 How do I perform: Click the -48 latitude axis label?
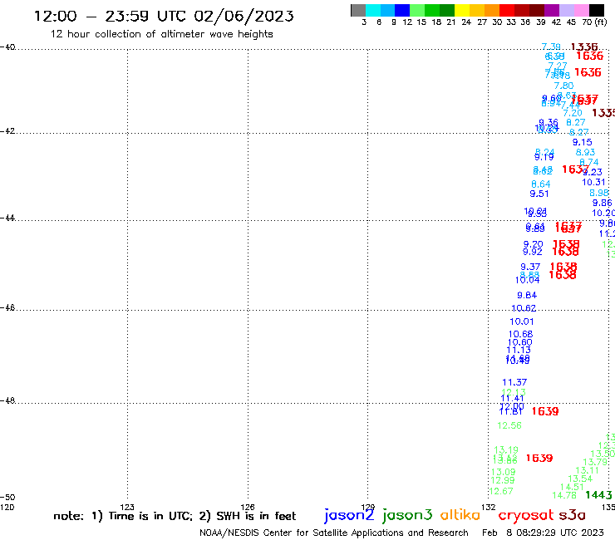click(7, 400)
